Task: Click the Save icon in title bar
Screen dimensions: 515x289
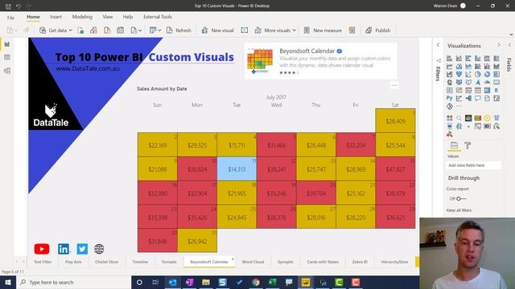Action: [x=8, y=6]
